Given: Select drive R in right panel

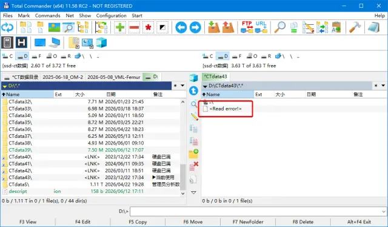Looking at the screenshot, I should 266,56.
